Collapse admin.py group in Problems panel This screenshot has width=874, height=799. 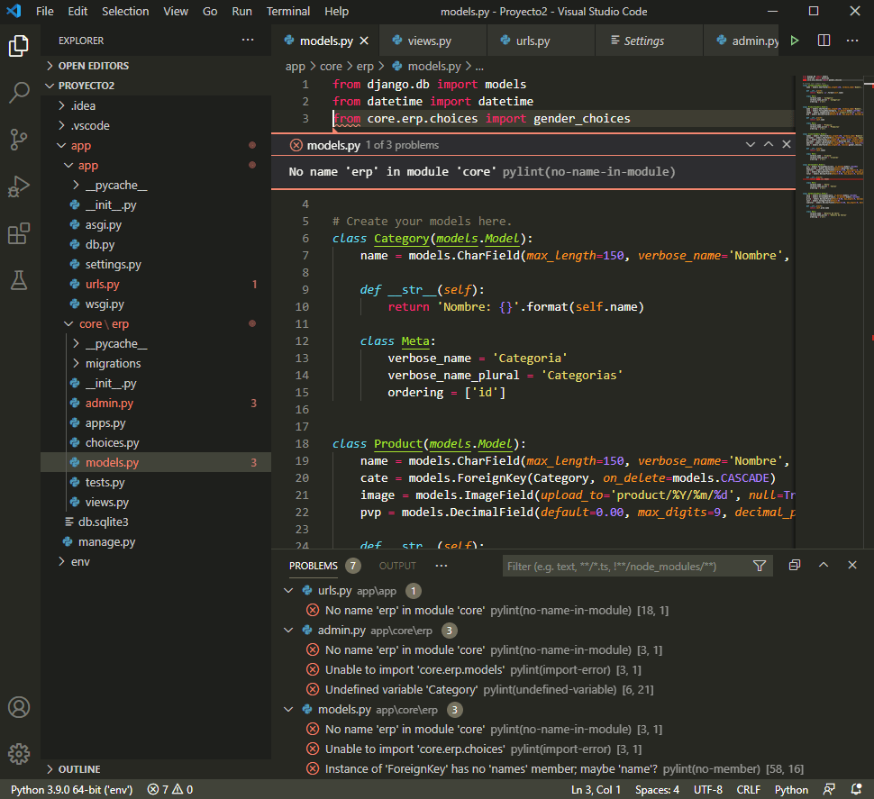[288, 631]
